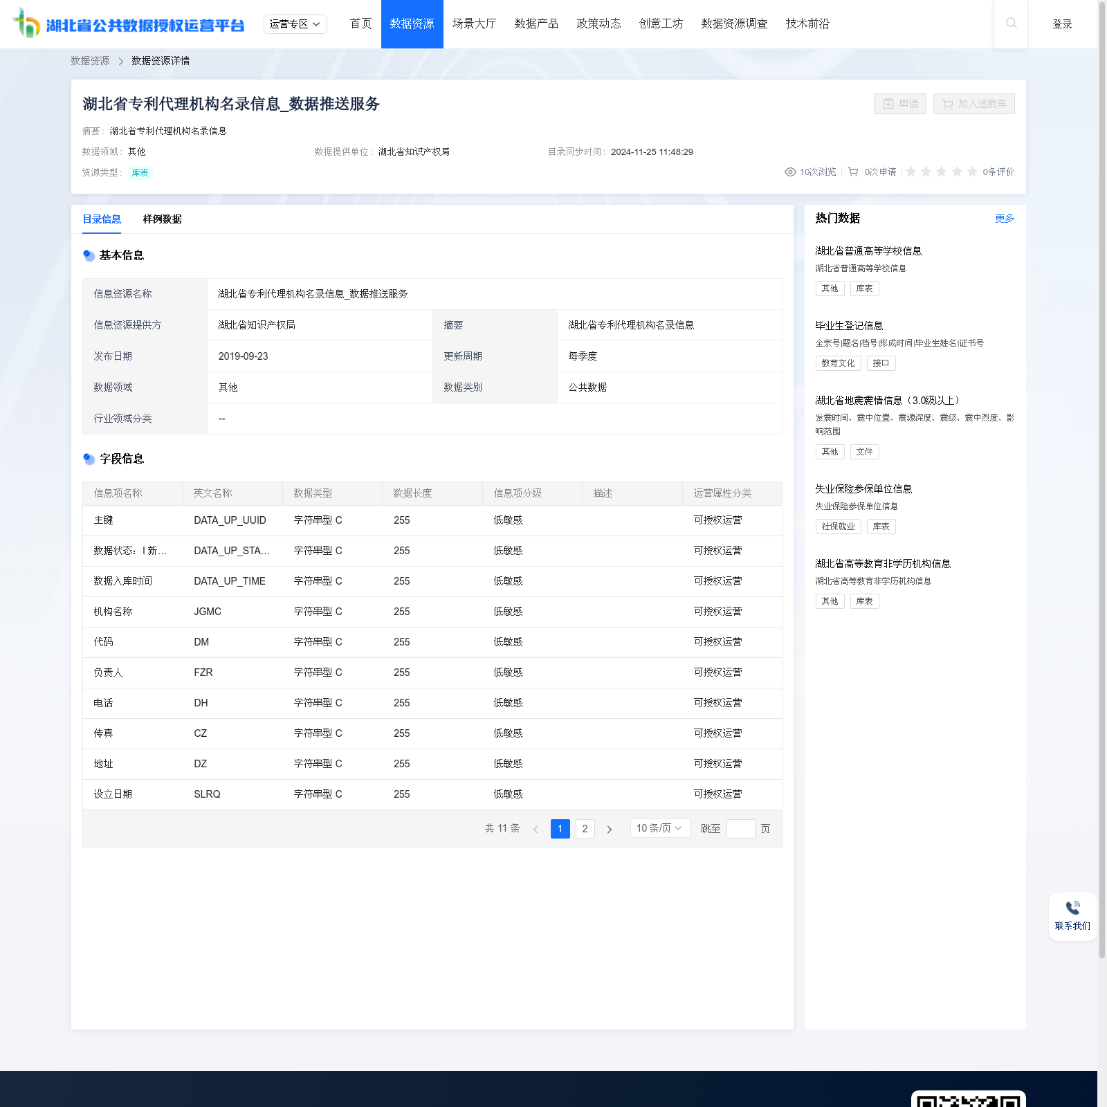Click the platform logo icon
This screenshot has height=1107, width=1107.
pyautogui.click(x=27, y=24)
